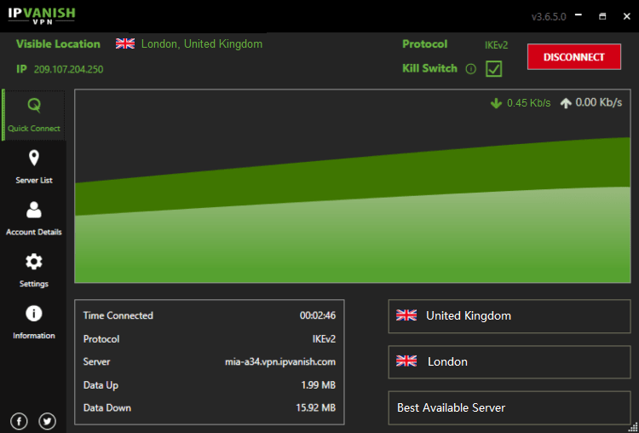Switch to the Server List tab label

(34, 181)
